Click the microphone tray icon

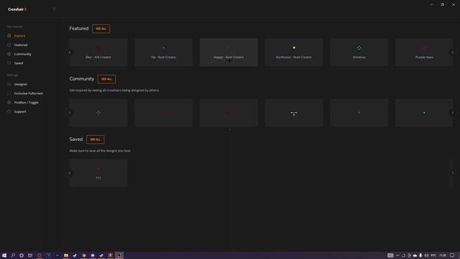click(x=420, y=255)
